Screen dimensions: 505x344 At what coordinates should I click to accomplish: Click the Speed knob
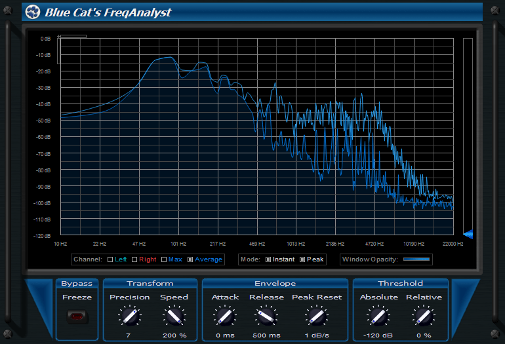pyautogui.click(x=174, y=317)
